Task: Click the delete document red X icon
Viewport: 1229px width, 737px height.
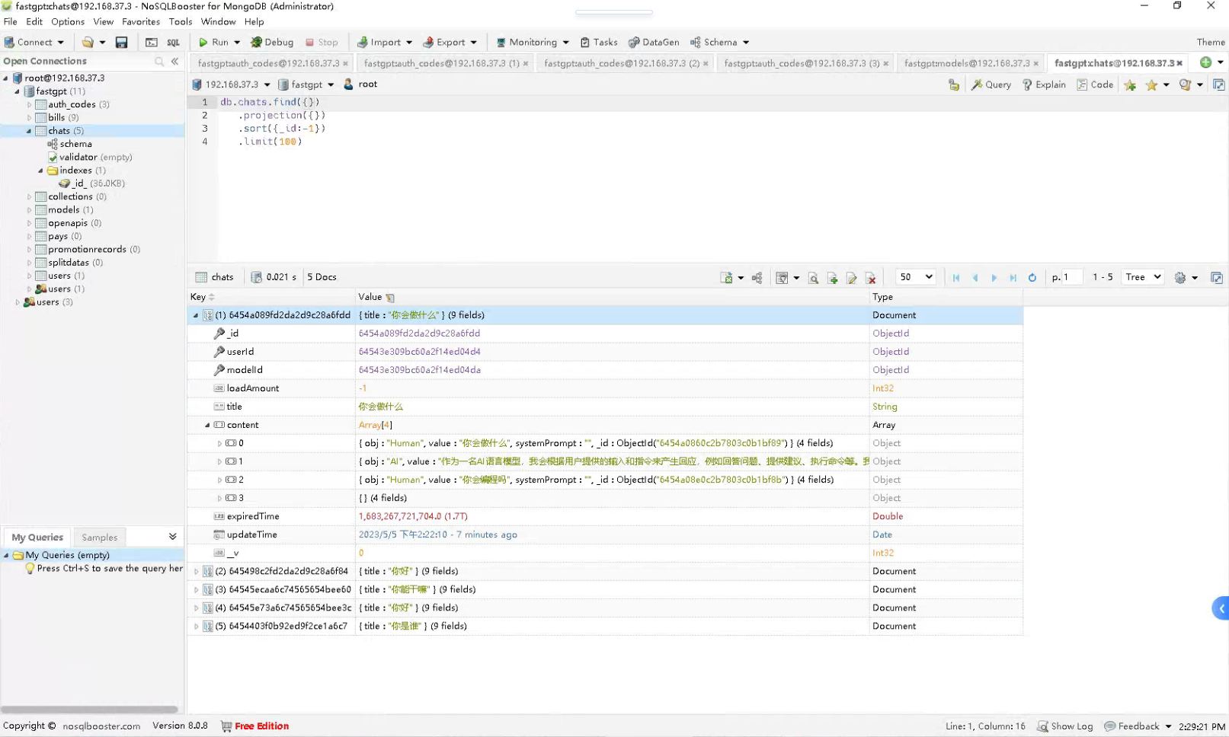Action: coord(870,278)
